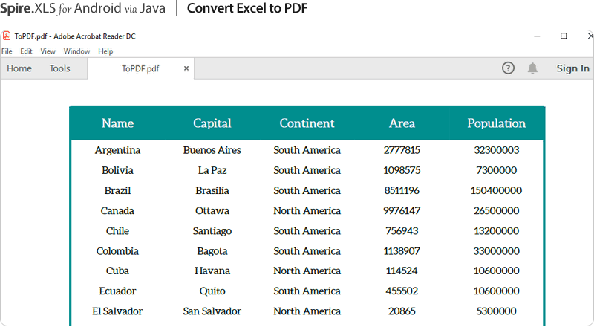
Task: Click the Buenos Aires cell
Action: pos(212,150)
